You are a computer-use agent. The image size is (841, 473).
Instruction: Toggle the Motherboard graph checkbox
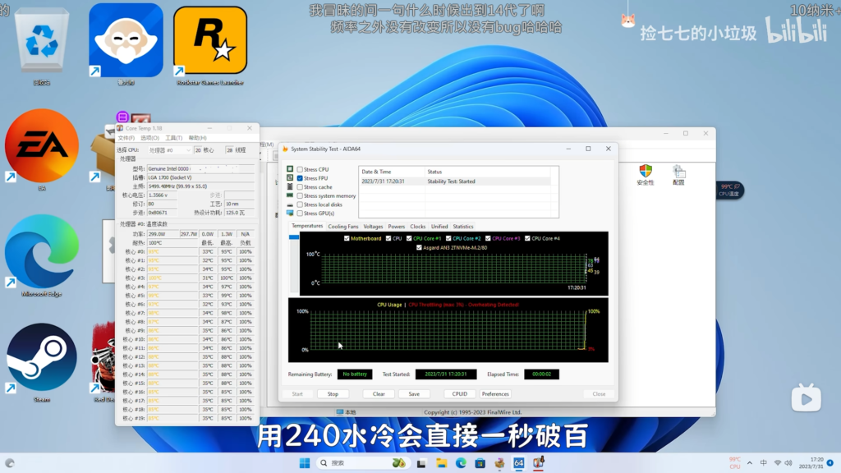click(x=347, y=239)
